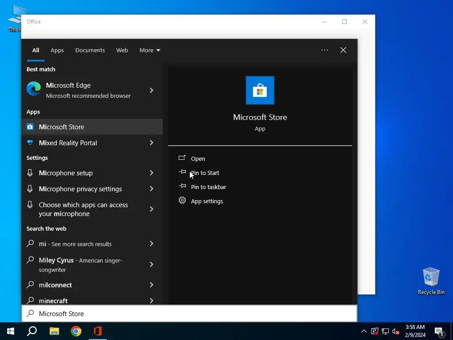Open Choose which apps can access microphone
Screen dimensions: 453x340
coord(92,209)
